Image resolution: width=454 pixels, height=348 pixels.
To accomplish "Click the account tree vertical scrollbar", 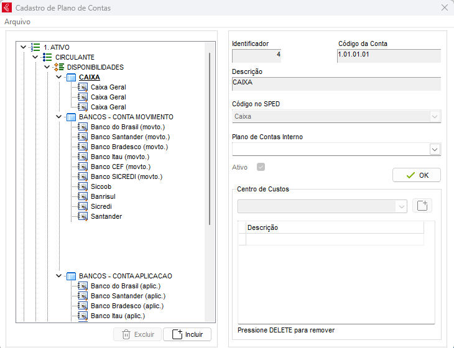I will [210, 137].
